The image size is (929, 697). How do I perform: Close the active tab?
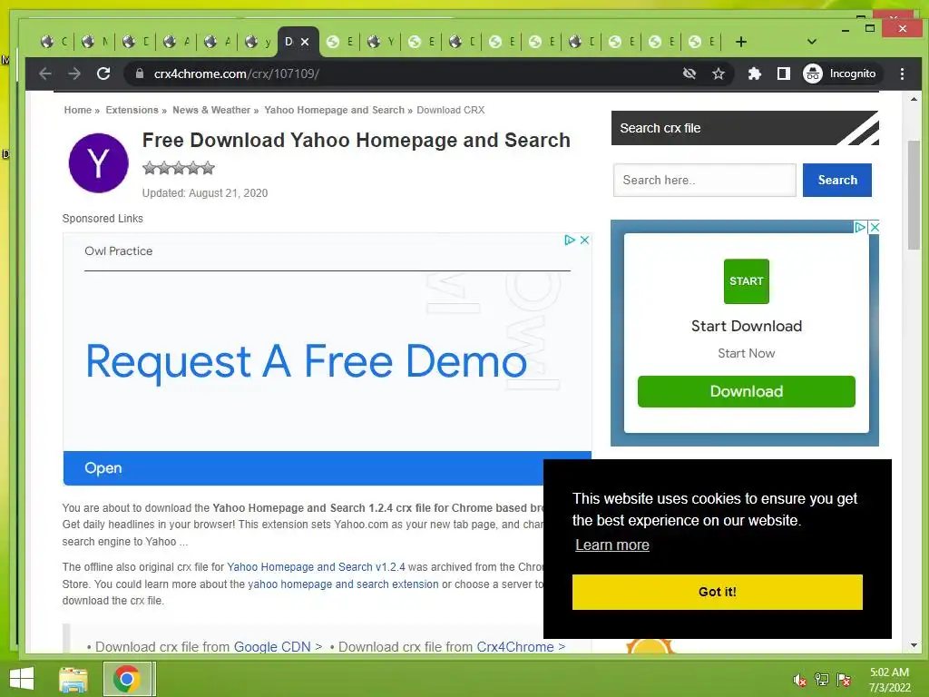point(305,42)
